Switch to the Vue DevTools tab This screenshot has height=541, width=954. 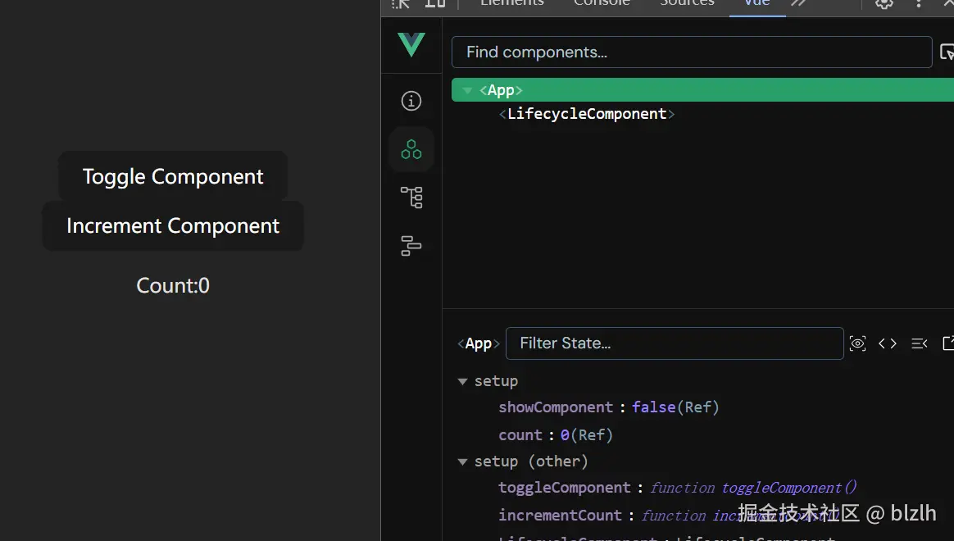(x=756, y=4)
